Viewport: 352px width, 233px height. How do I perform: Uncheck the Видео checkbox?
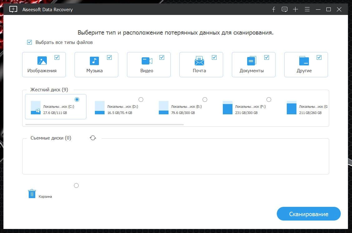162,58
